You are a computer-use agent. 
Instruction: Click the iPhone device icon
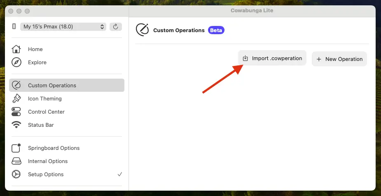[x=14, y=26]
